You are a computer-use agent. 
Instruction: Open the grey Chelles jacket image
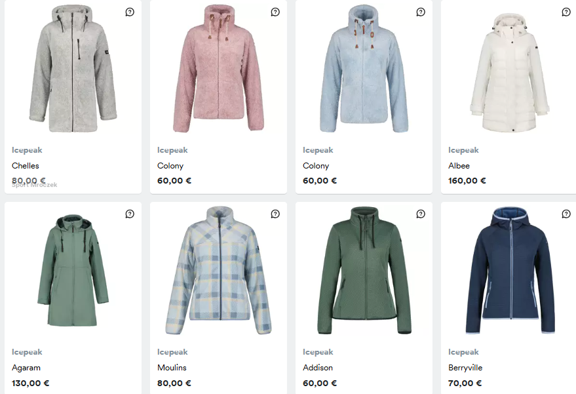(x=73, y=69)
